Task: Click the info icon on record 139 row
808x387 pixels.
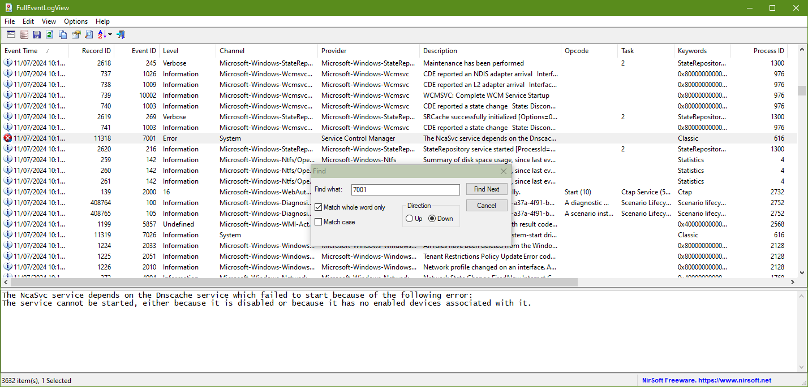Action: pos(8,192)
